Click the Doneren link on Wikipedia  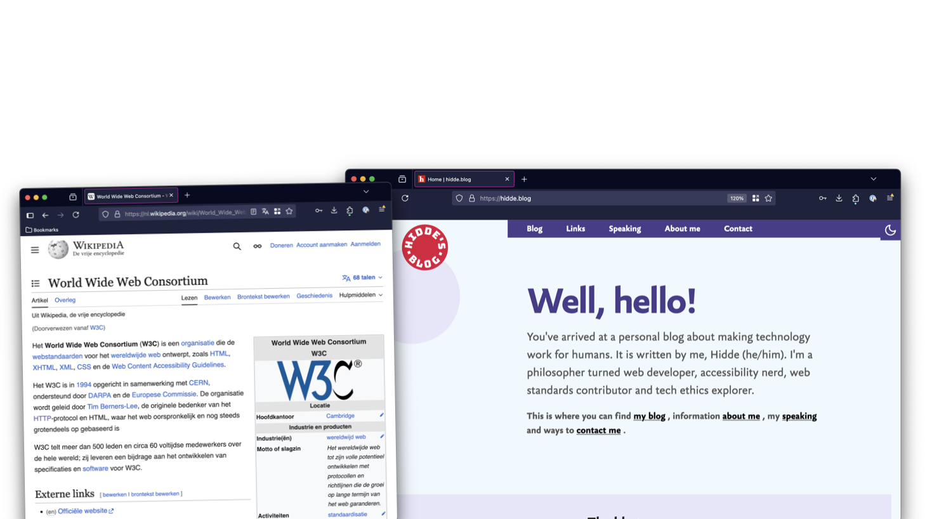(x=281, y=244)
